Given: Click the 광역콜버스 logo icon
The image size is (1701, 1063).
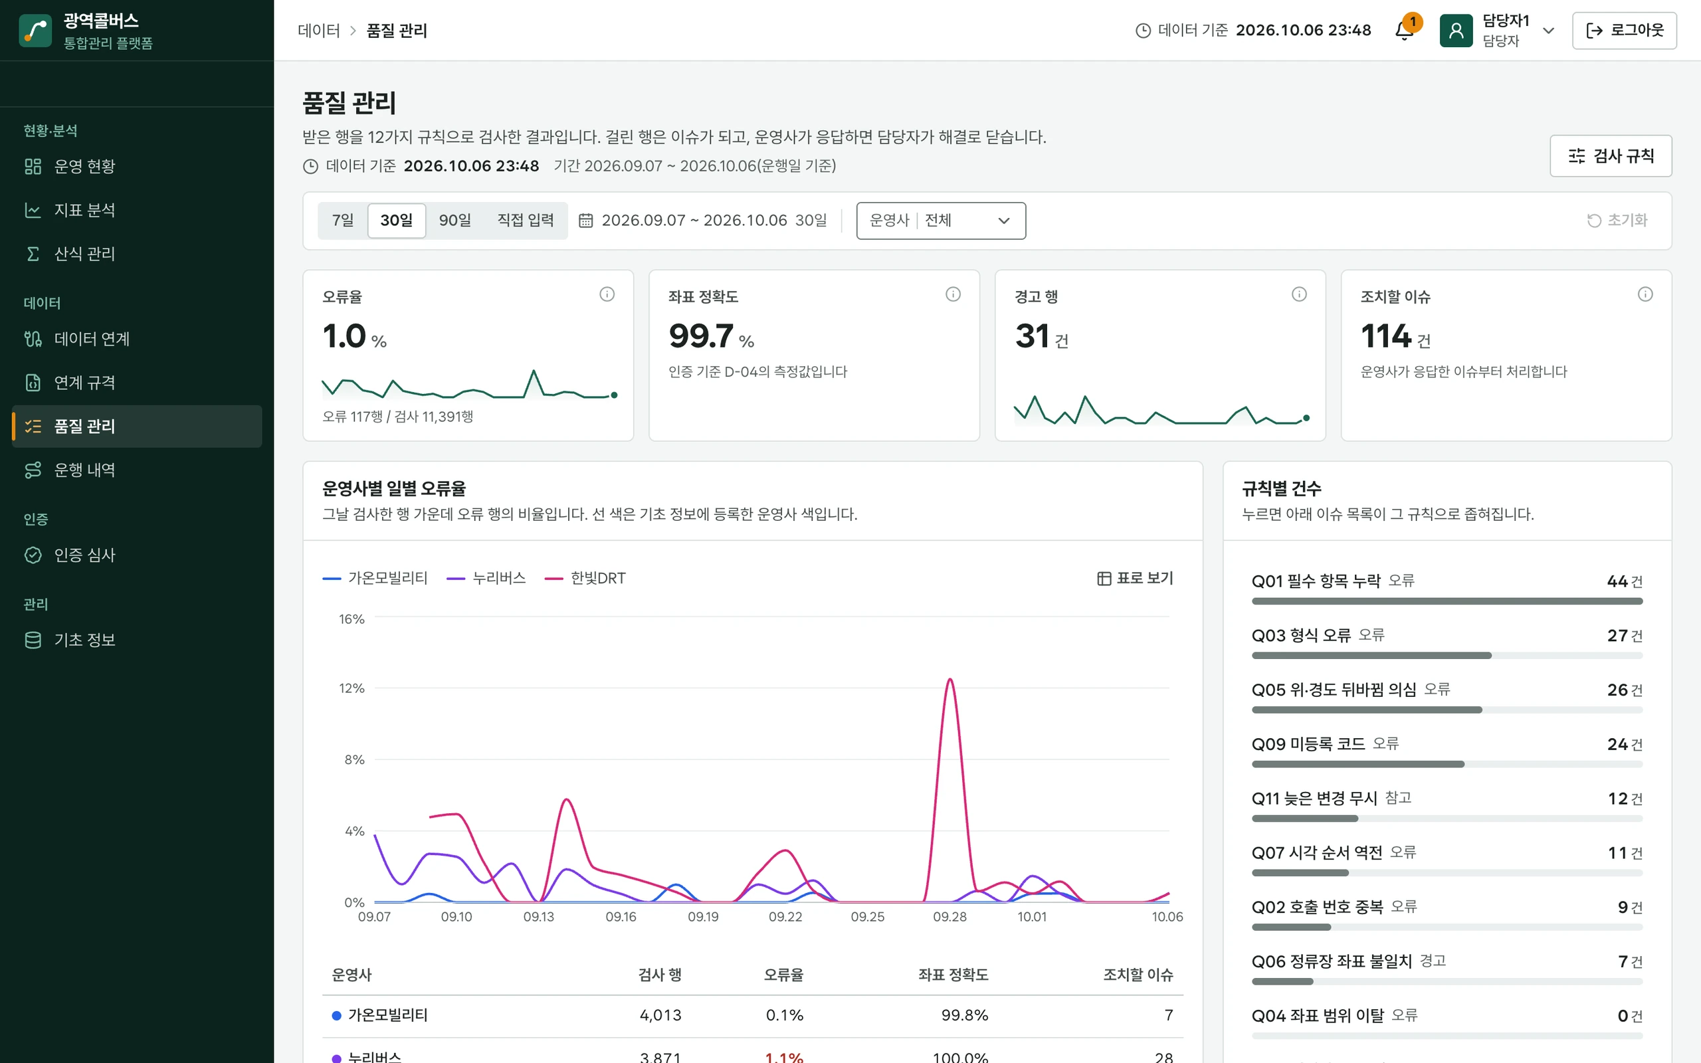Looking at the screenshot, I should (x=35, y=31).
